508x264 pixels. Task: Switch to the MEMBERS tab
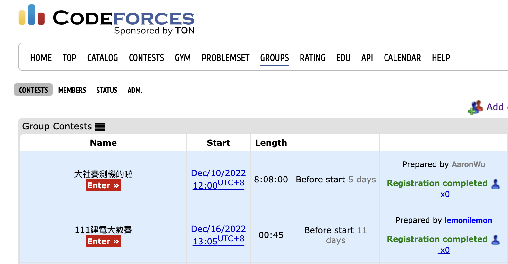click(x=72, y=90)
